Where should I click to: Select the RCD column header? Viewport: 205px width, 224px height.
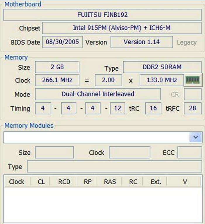tap(64, 182)
